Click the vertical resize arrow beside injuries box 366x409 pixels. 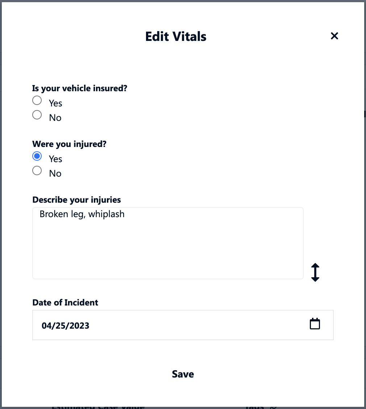[x=315, y=272]
